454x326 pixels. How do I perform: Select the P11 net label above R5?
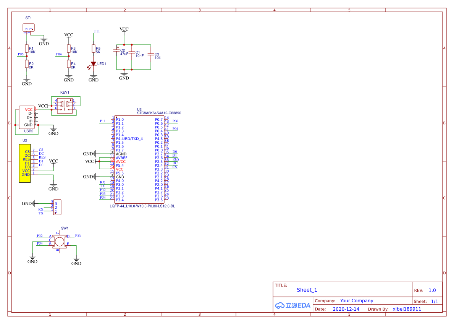97,31
